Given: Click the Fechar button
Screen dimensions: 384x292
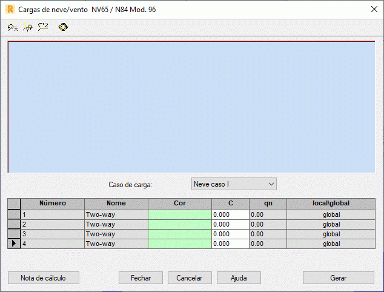Looking at the screenshot, I should (141, 278).
